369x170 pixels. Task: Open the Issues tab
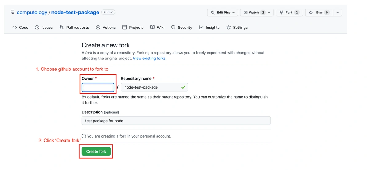[x=44, y=28]
